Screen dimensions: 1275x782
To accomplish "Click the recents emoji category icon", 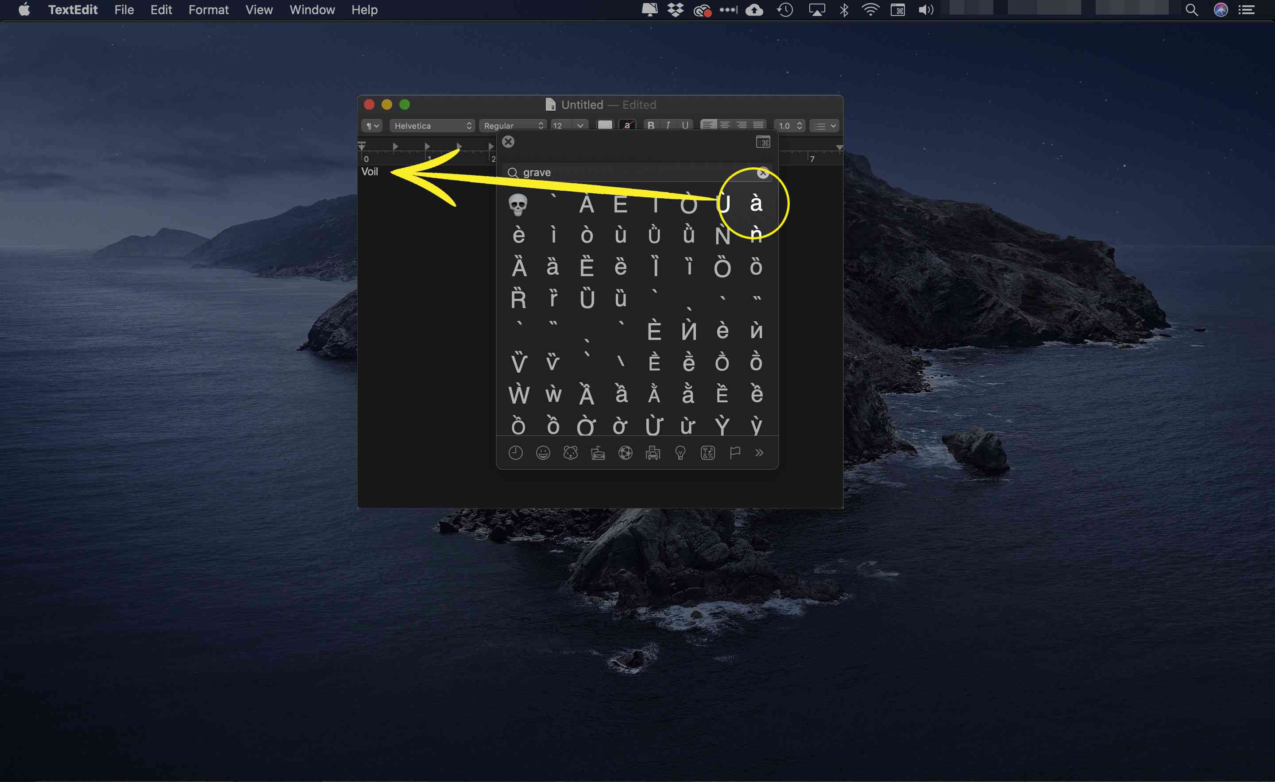I will point(516,453).
